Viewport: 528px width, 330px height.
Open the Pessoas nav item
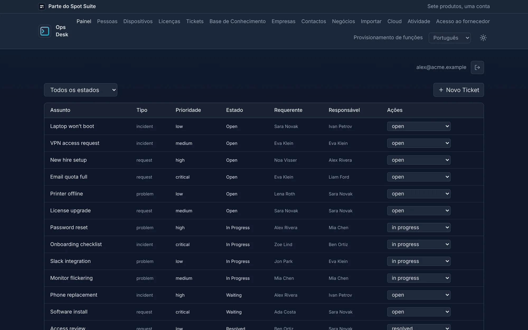tap(107, 21)
